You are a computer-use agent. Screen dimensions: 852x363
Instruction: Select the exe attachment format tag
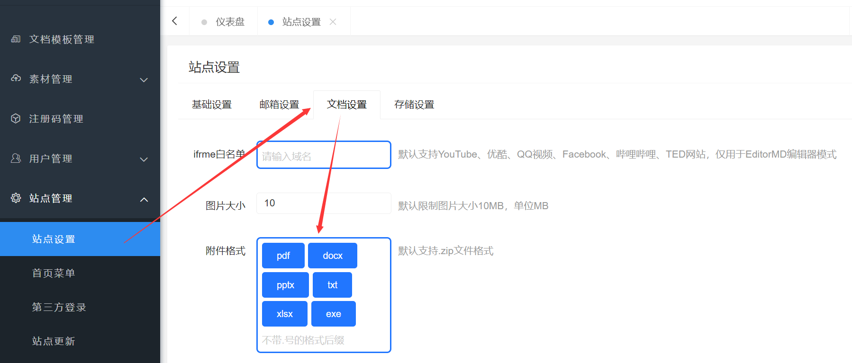(333, 314)
